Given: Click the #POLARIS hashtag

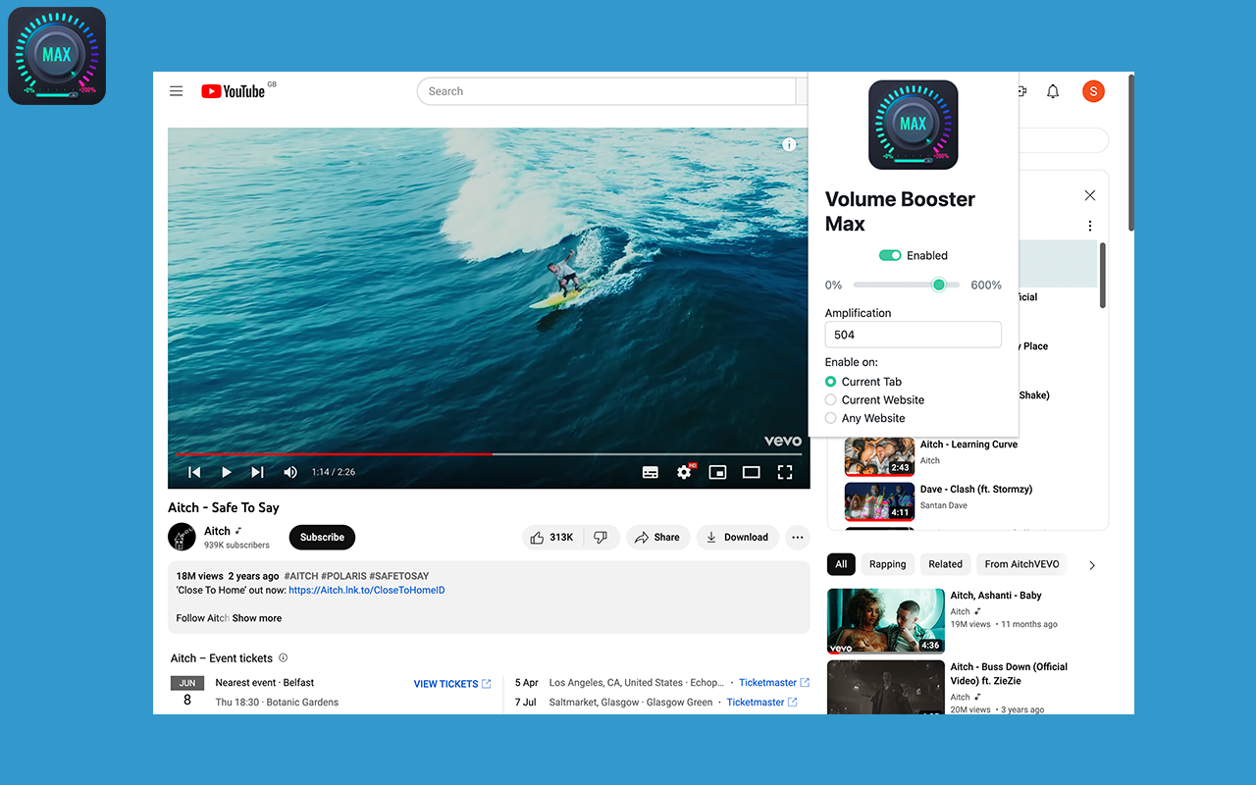Looking at the screenshot, I should pyautogui.click(x=342, y=576).
